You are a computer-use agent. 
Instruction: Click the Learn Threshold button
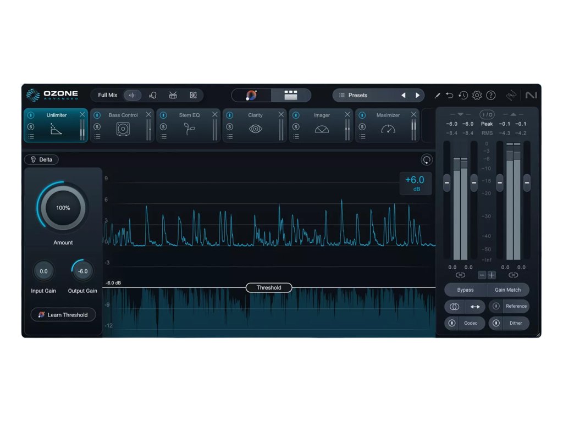tap(63, 315)
